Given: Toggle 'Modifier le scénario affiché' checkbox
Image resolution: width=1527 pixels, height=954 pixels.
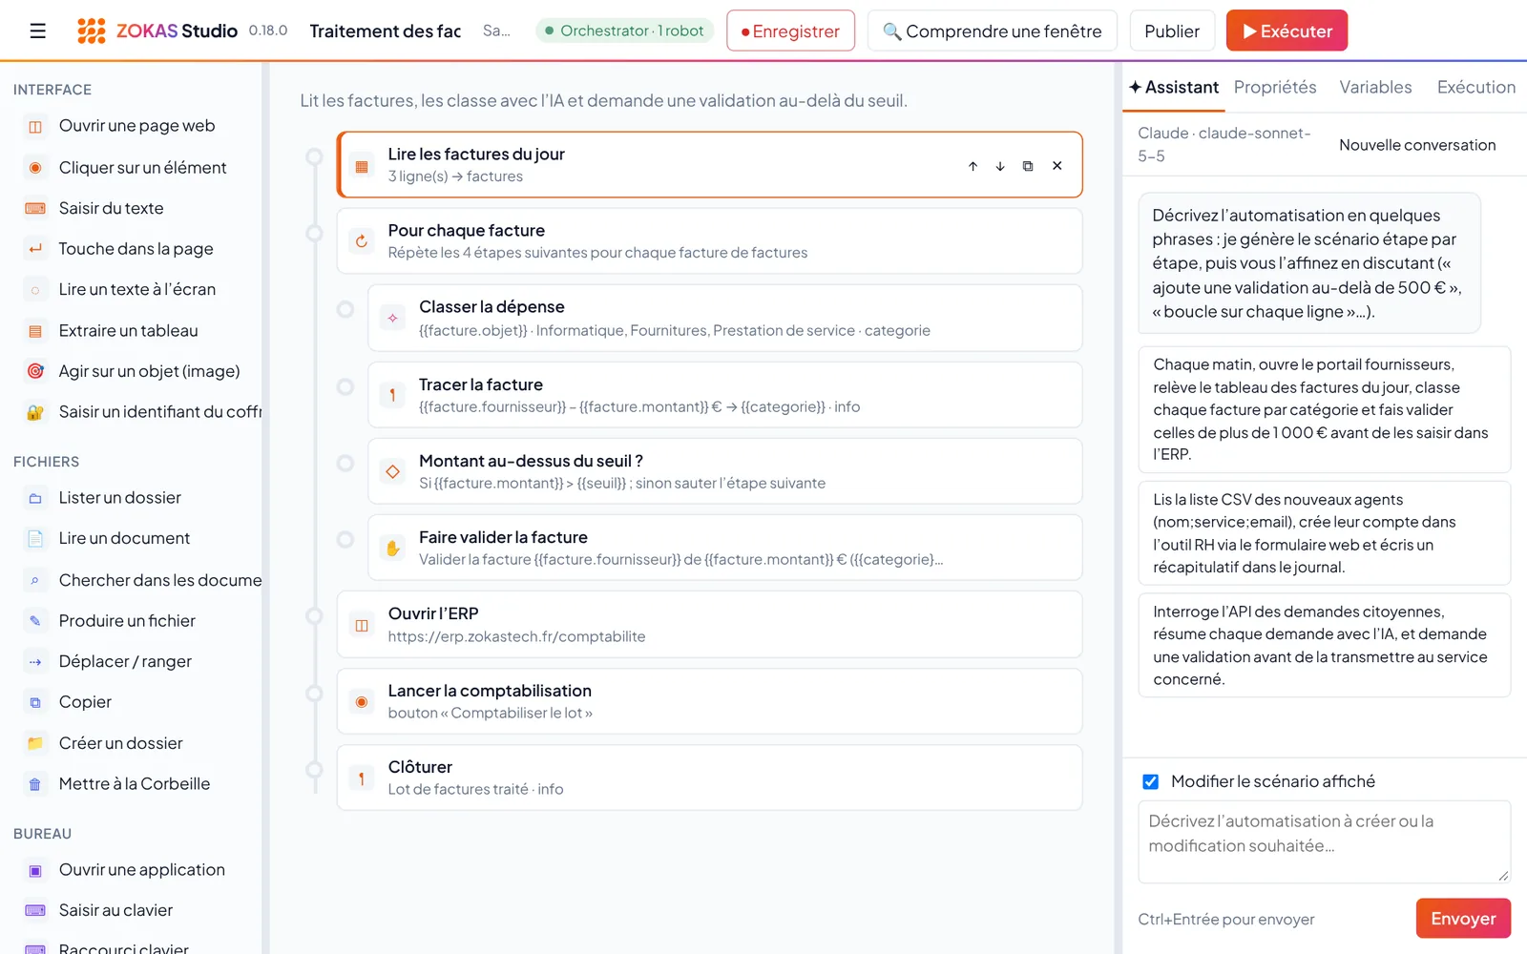Looking at the screenshot, I should pos(1151,782).
